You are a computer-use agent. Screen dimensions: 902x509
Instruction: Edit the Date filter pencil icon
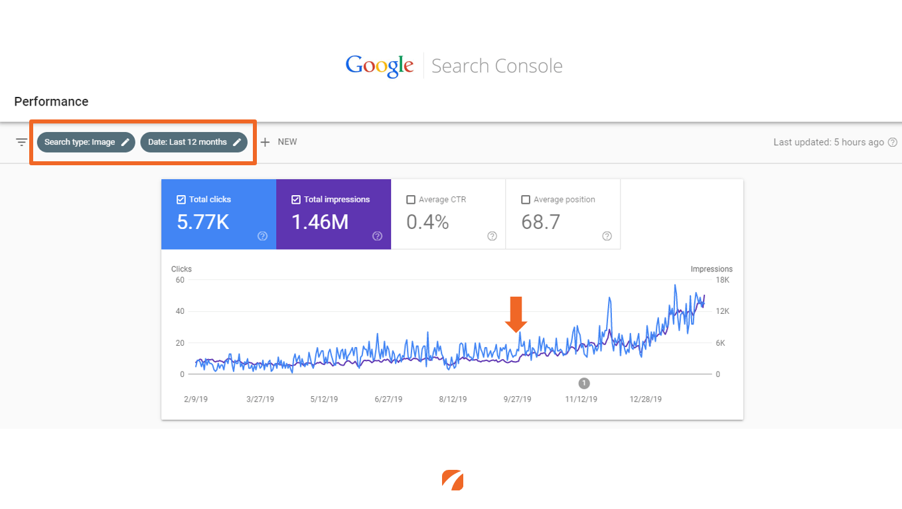pyautogui.click(x=237, y=142)
